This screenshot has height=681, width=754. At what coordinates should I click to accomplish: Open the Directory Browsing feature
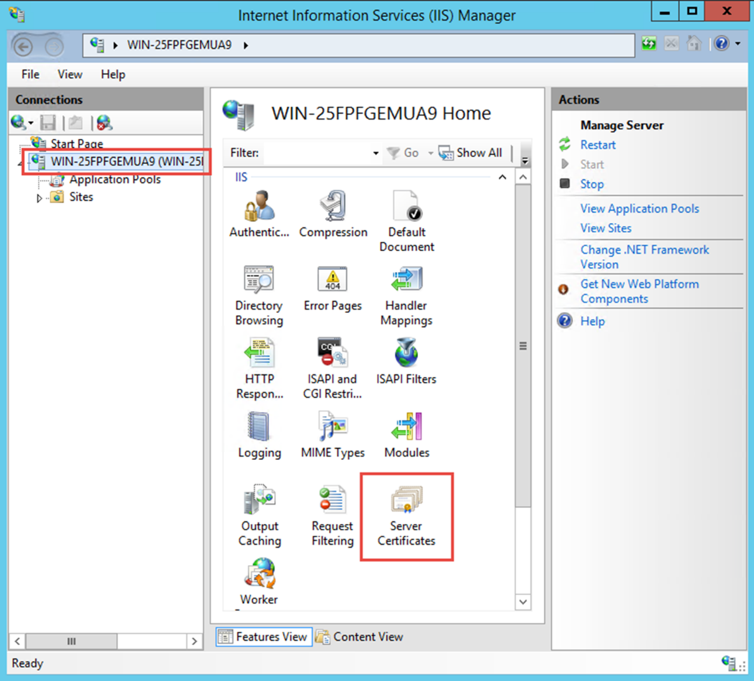pos(259,295)
